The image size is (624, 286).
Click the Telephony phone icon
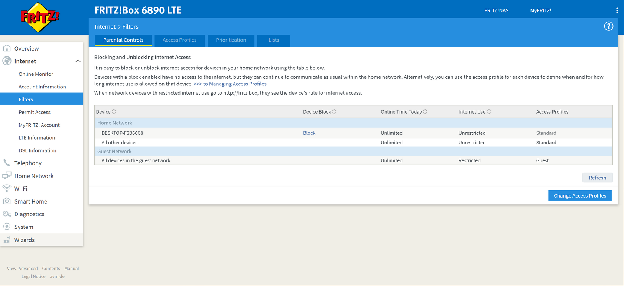coord(7,163)
